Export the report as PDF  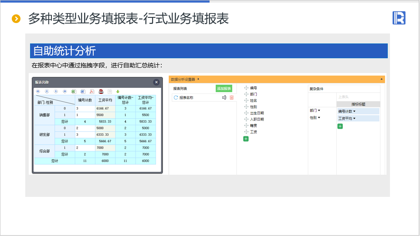click(x=91, y=91)
